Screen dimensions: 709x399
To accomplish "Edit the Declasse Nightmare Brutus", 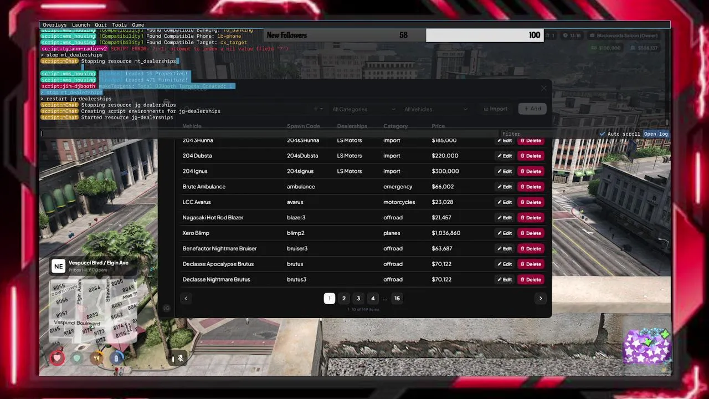I will point(505,280).
